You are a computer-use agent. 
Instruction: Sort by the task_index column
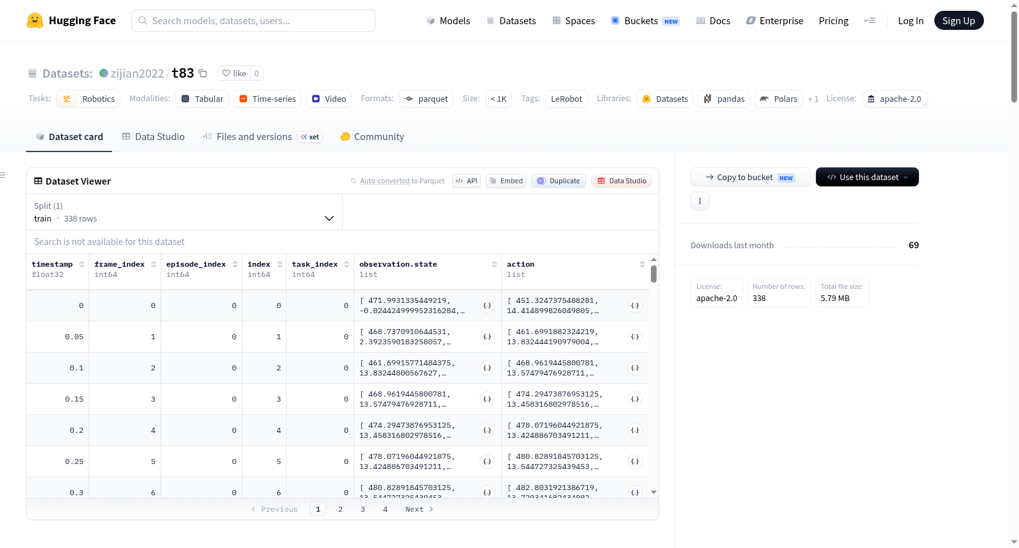(346, 264)
